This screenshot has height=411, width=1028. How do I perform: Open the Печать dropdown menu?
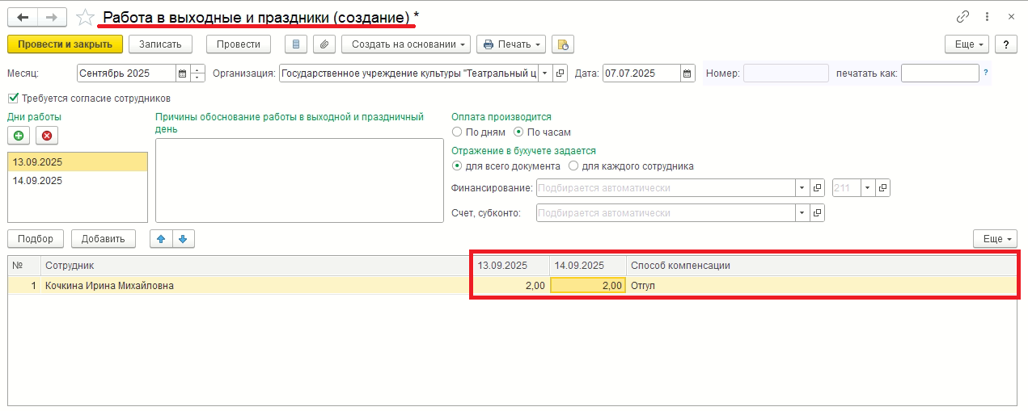tap(511, 44)
